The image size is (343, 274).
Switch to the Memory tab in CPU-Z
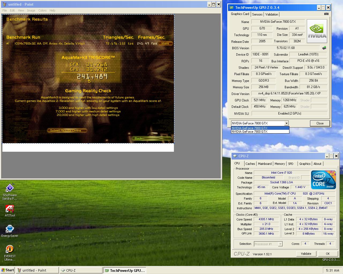(x=279, y=164)
